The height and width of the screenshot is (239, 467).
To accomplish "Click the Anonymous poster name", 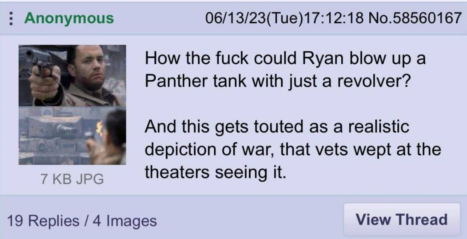I will [x=69, y=18].
